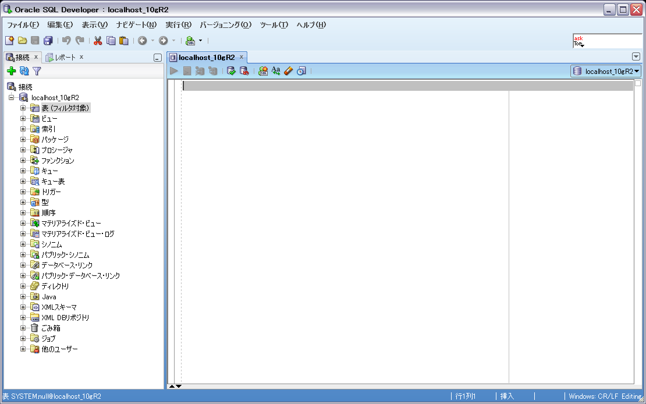Open the ファイル(F) menu
Image resolution: width=646 pixels, height=404 pixels.
point(23,24)
